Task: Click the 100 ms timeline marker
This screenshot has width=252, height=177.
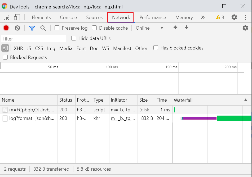Action: (x=112, y=67)
